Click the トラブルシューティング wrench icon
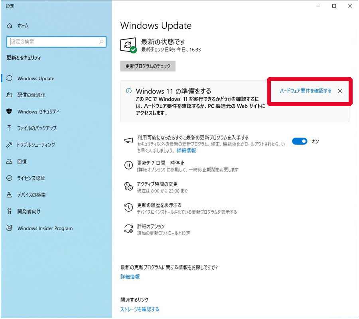 [9, 145]
